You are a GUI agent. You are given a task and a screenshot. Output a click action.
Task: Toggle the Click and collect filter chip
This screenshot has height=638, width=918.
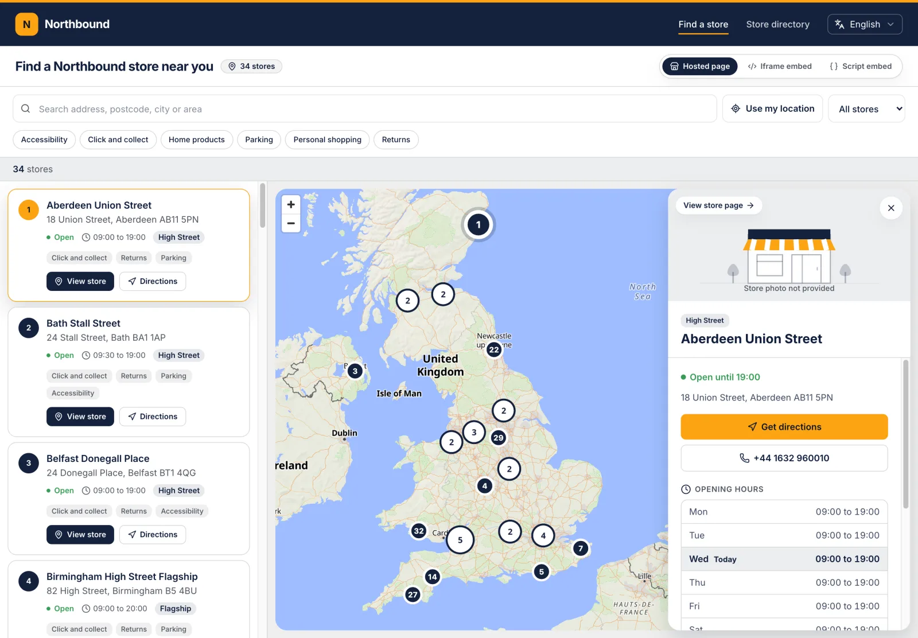point(118,140)
